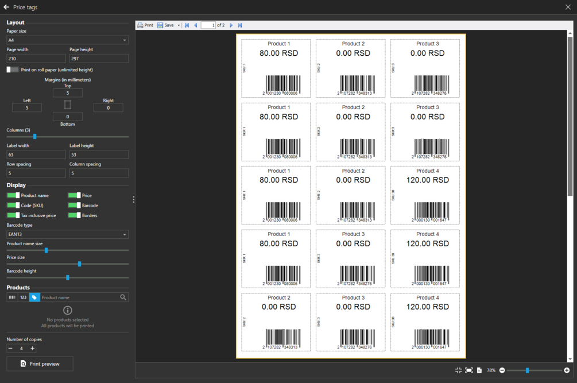Image resolution: width=577 pixels, height=383 pixels.
Task: Open the Save options dropdown arrow
Action: click(x=179, y=25)
